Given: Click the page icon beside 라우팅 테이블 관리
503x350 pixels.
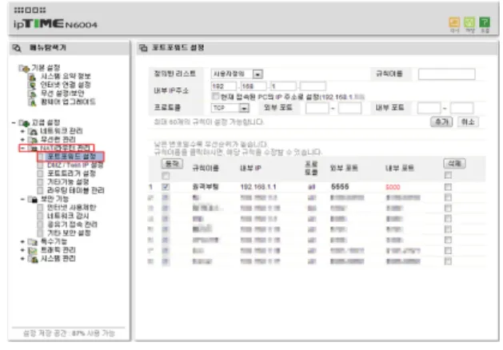Looking at the screenshot, I should pos(41,191).
